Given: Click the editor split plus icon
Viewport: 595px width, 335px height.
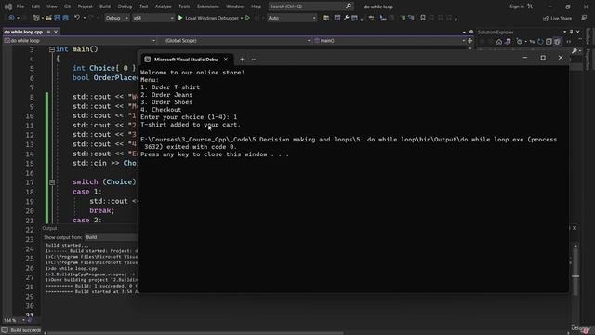Looking at the screenshot, I should tap(470, 41).
